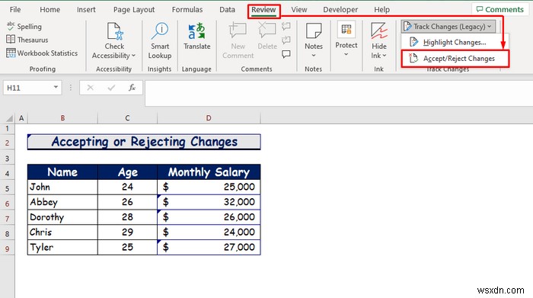This screenshot has height=298, width=533.
Task: Switch to the Developer tab
Action: coord(340,9)
